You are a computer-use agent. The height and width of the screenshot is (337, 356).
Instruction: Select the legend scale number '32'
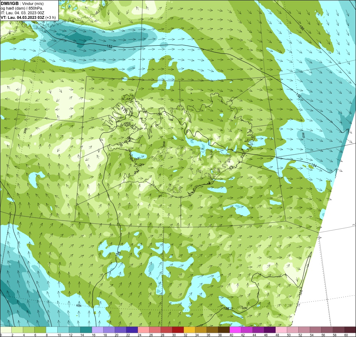click(x=185, y=335)
